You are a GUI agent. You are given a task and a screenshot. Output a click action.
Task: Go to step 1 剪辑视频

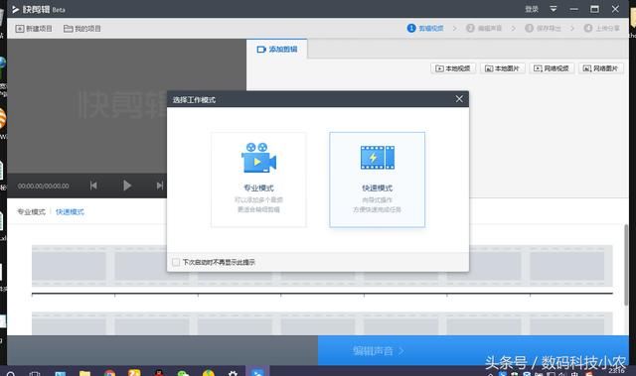[x=425, y=29]
